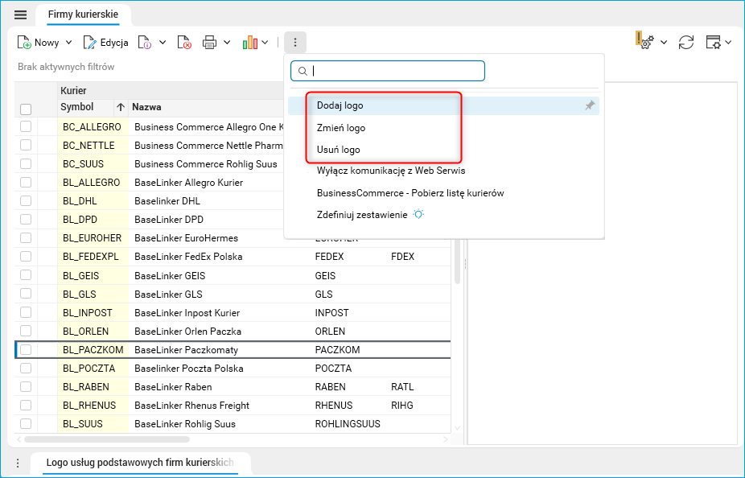
Task: Click the sort arrow on Symbol column
Action: click(121, 107)
